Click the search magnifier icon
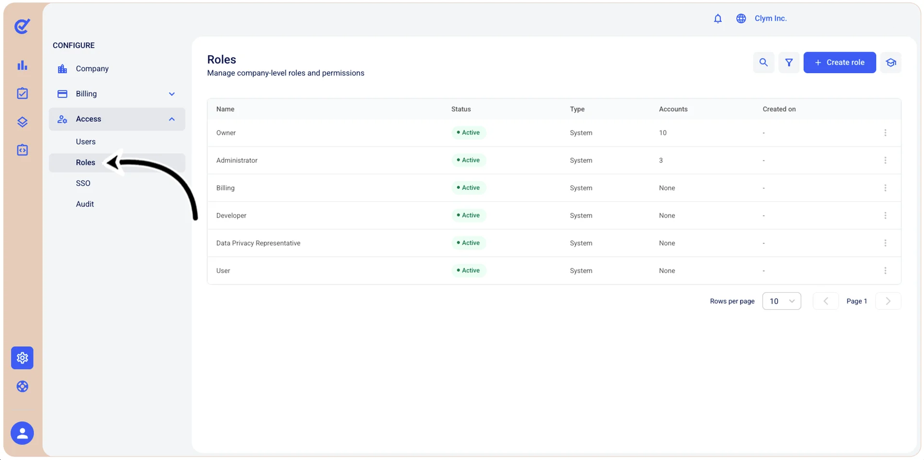This screenshot has width=924, height=460. (x=763, y=63)
